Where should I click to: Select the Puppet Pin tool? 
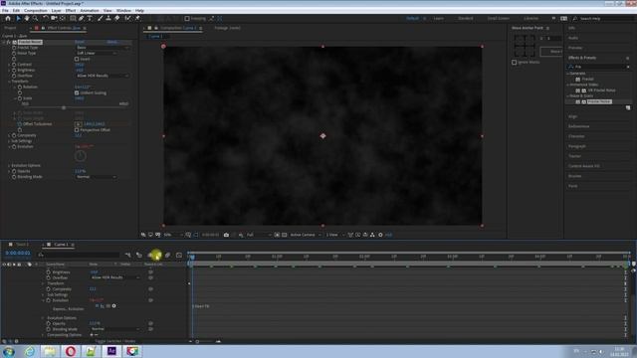pos(137,18)
